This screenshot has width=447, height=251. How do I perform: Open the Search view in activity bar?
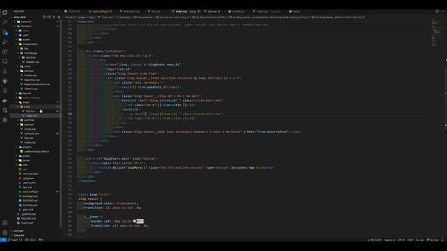[5, 22]
